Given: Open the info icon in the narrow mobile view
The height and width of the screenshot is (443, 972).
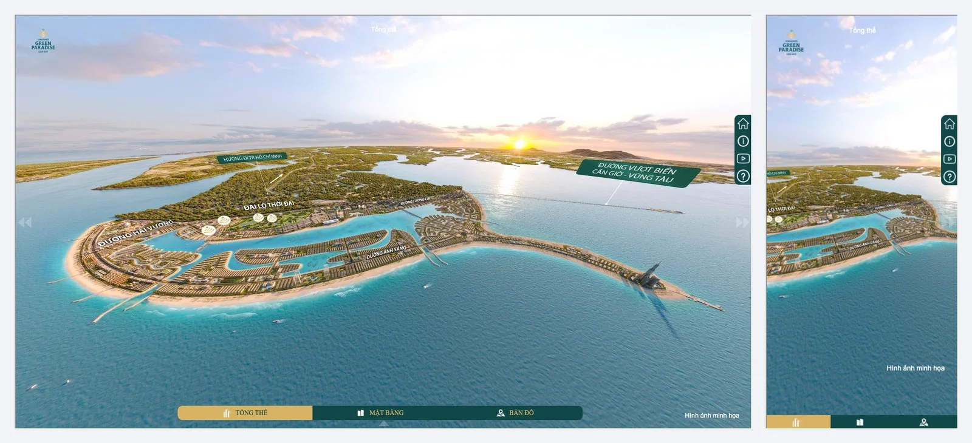Looking at the screenshot, I should (949, 142).
